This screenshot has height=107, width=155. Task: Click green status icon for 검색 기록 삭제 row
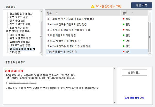pyautogui.click(x=123, y=41)
